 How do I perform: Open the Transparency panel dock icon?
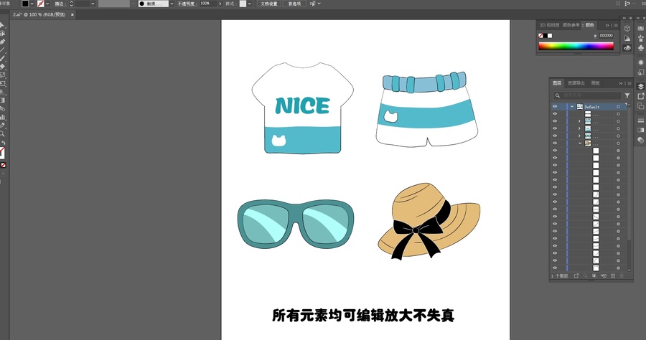641,140
